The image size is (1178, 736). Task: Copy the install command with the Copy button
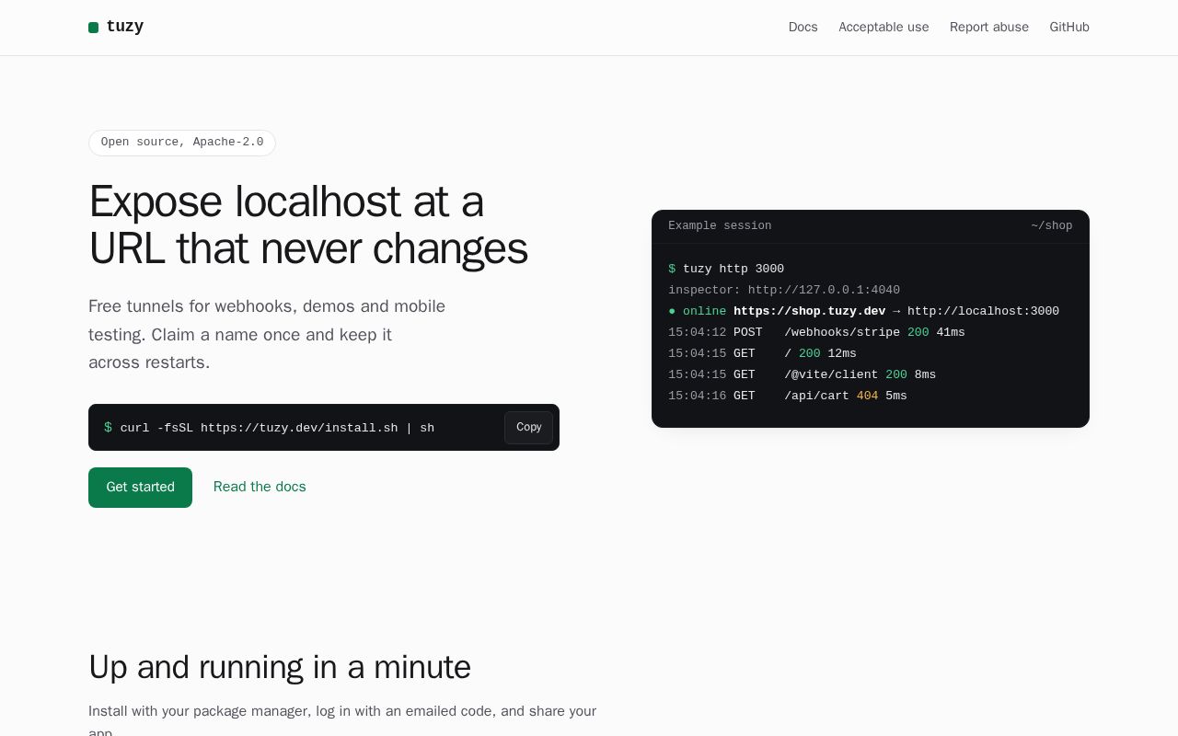tap(528, 428)
